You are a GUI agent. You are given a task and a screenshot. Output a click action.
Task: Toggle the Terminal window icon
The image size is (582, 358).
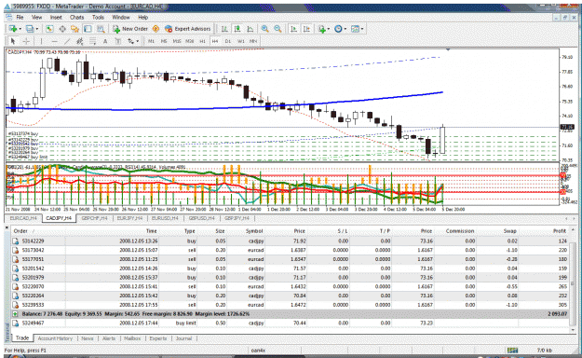pos(88,29)
